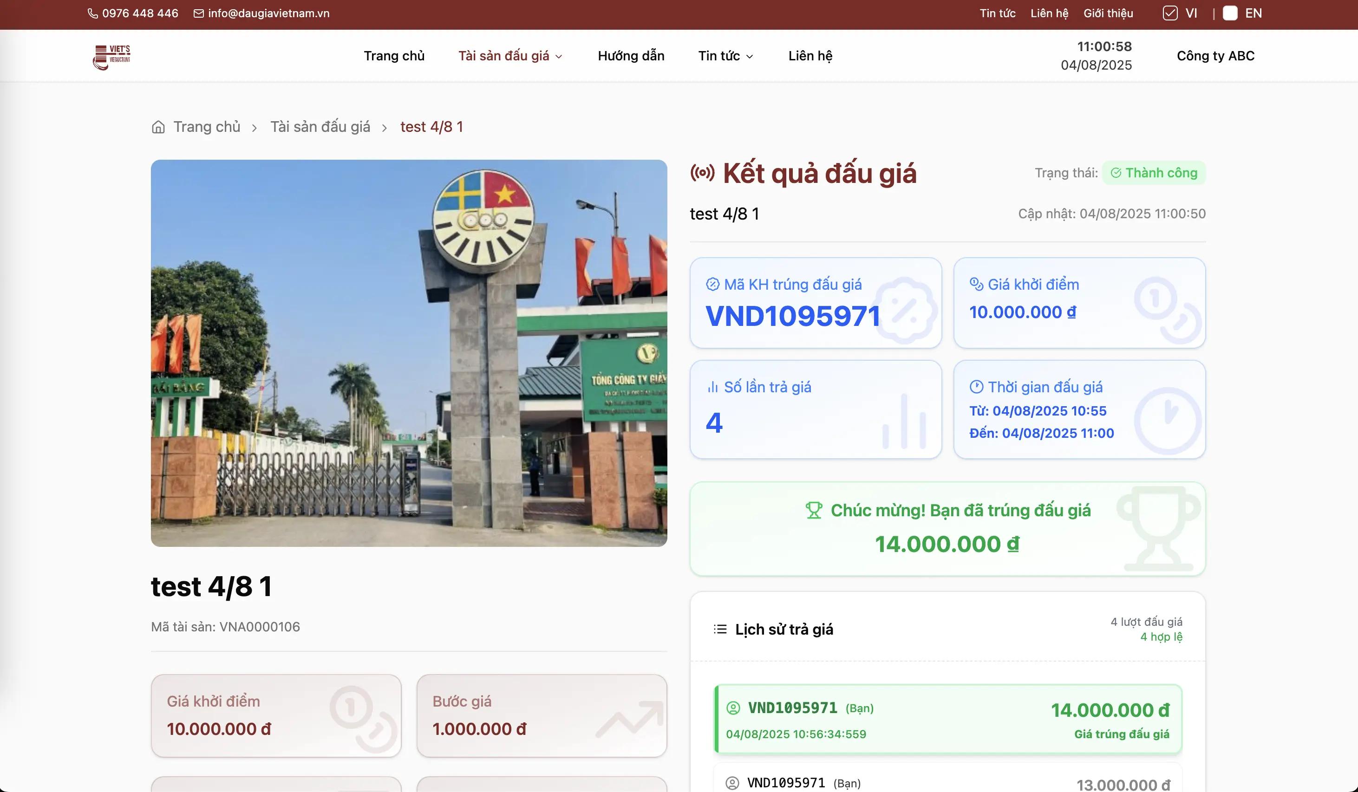The image size is (1358, 792).
Task: Click the live broadcast icon beside Kết quả đấu giá
Action: click(x=703, y=173)
